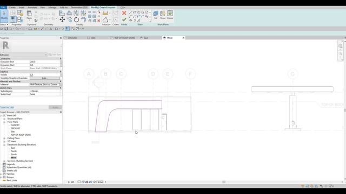The image size is (346, 194).
Task: Collapse the Floor Plans tree node
Action: coord(4,122)
